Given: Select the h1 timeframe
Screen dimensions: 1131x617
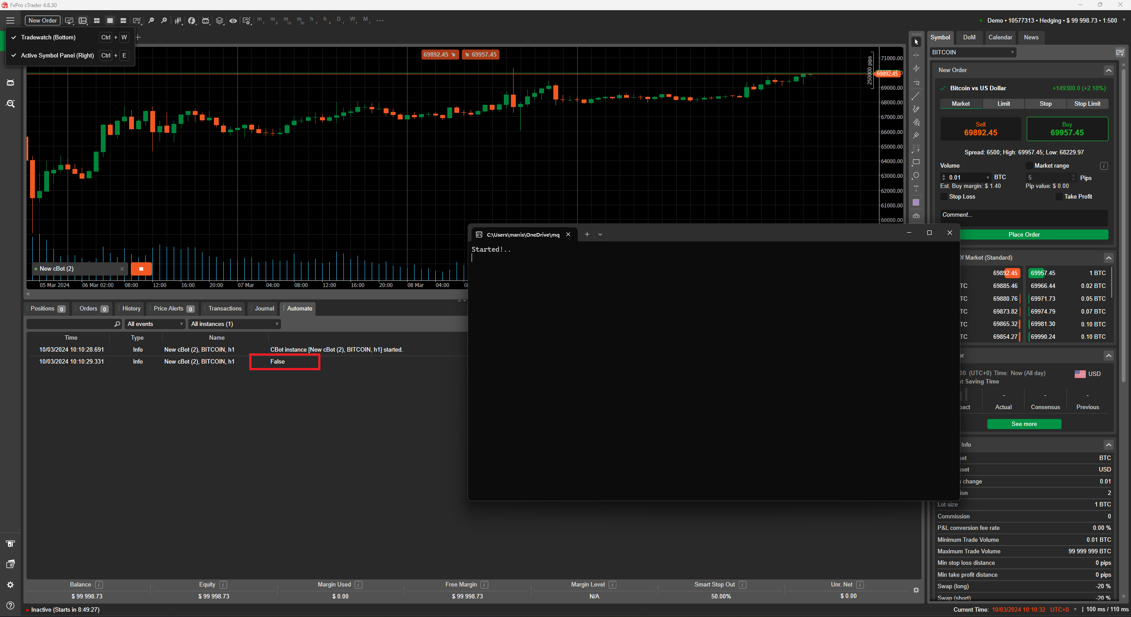Looking at the screenshot, I should click(313, 20).
